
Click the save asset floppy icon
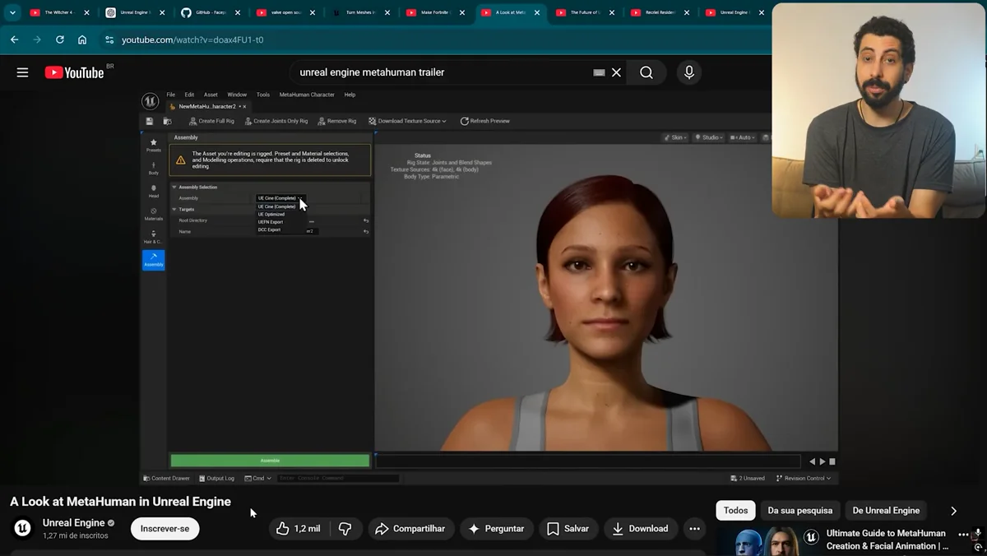click(x=150, y=121)
